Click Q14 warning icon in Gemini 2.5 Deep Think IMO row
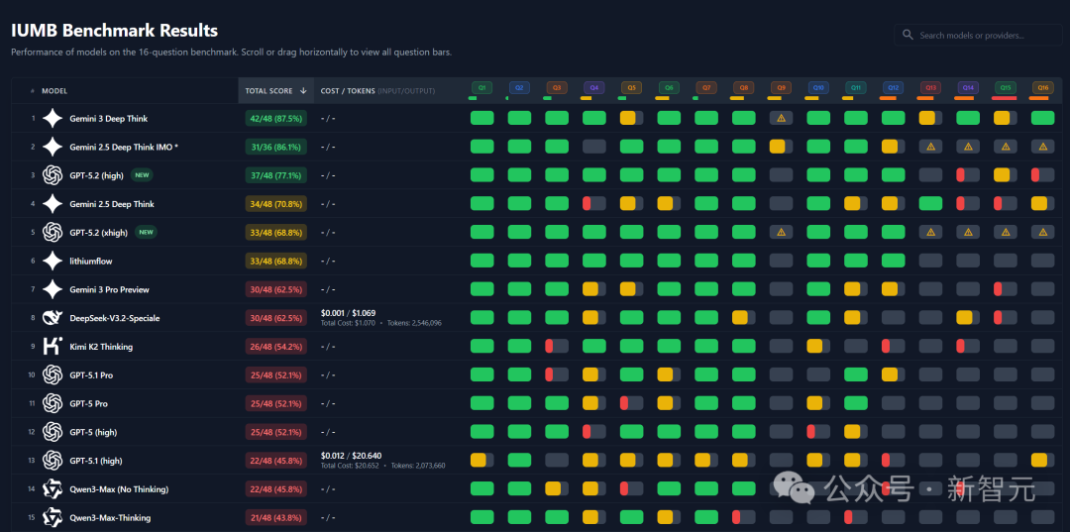This screenshot has width=1070, height=532. point(968,147)
